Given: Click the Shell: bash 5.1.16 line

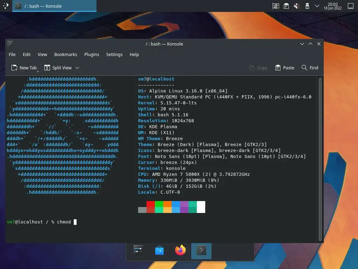Looking at the screenshot, I should click(x=163, y=115).
